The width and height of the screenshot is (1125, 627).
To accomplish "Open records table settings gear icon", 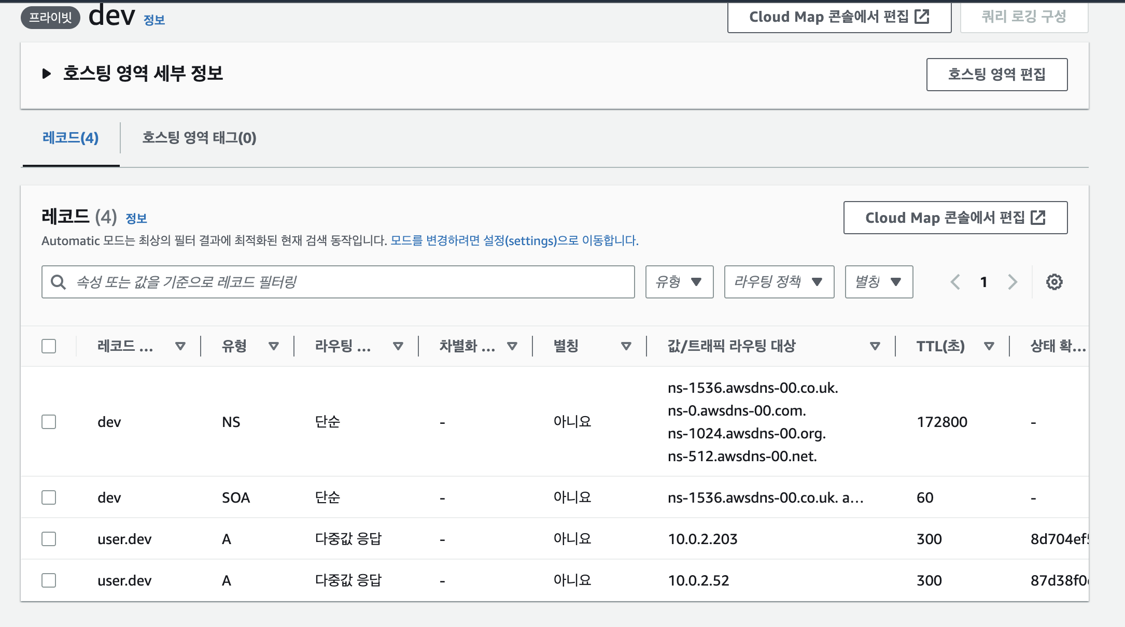I will pos(1054,282).
